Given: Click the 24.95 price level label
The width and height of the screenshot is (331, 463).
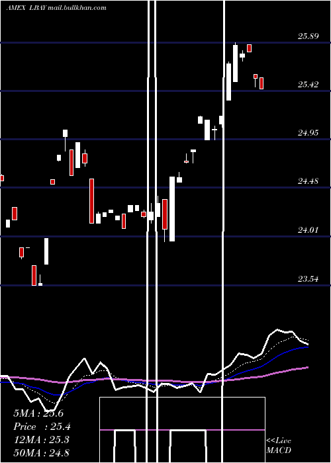Looking at the screenshot, I should (x=308, y=133).
